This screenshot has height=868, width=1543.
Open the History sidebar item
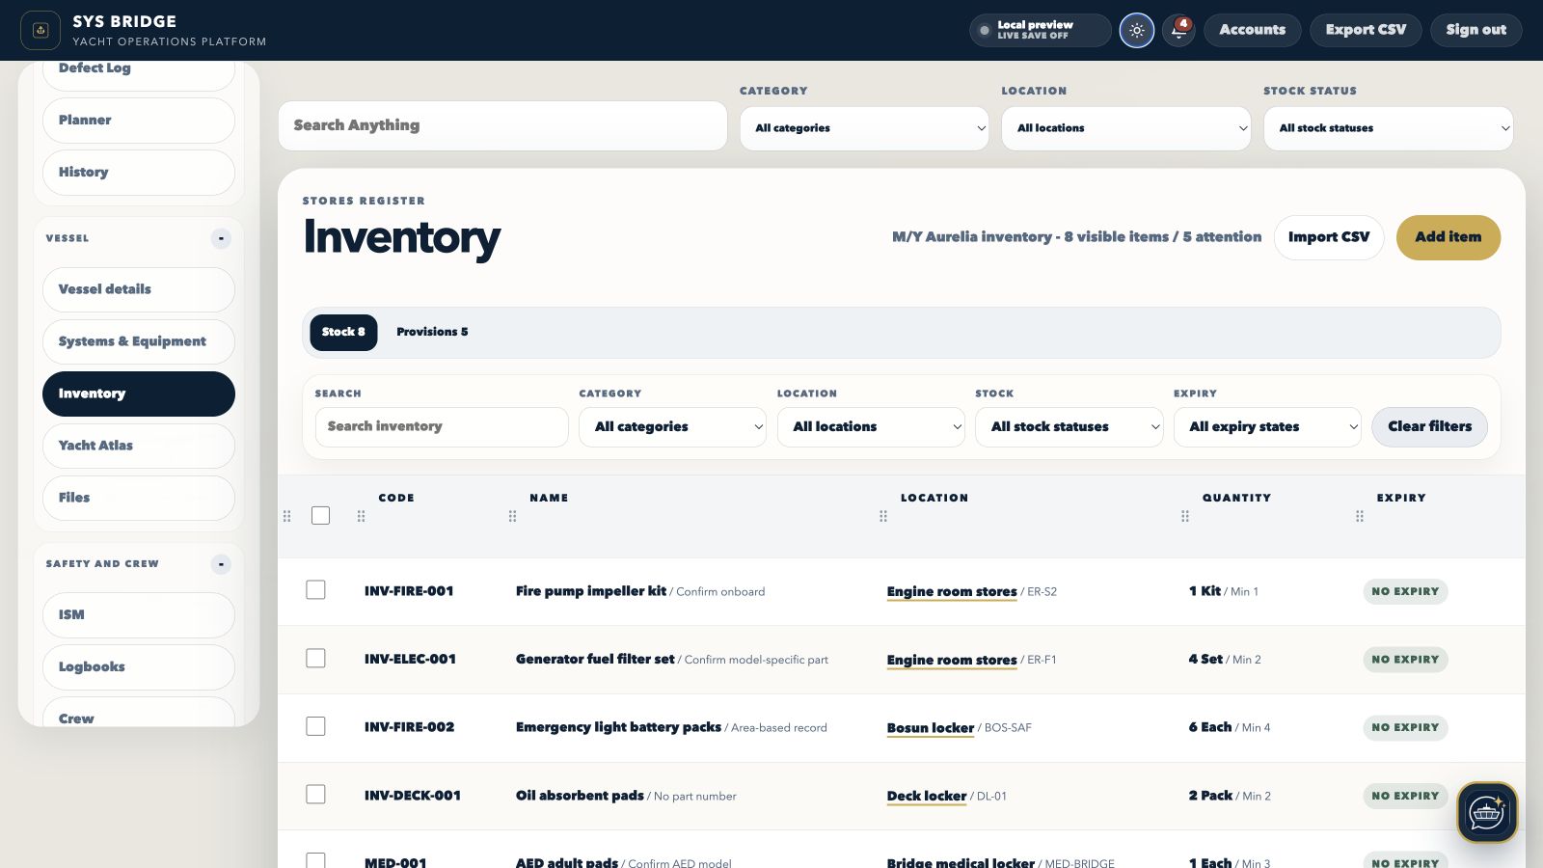(139, 173)
